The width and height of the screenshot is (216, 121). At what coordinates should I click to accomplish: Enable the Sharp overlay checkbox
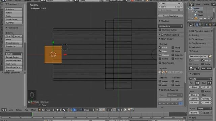point(173,47)
